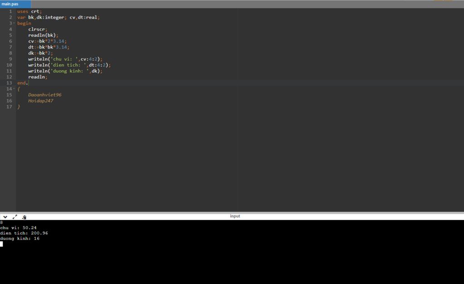Click the writeln 'duong kinh: ' code line
464x284 pixels.
tap(65, 71)
